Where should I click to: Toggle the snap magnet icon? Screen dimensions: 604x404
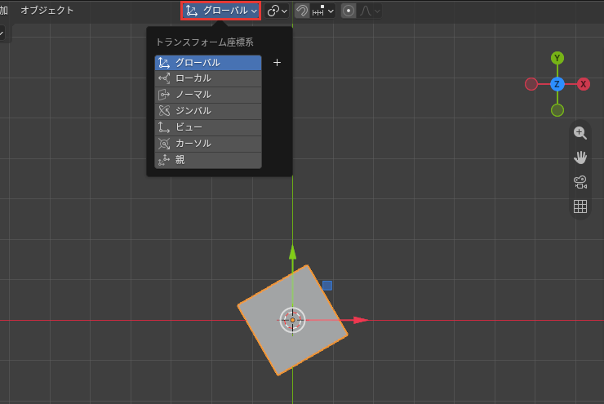click(302, 11)
